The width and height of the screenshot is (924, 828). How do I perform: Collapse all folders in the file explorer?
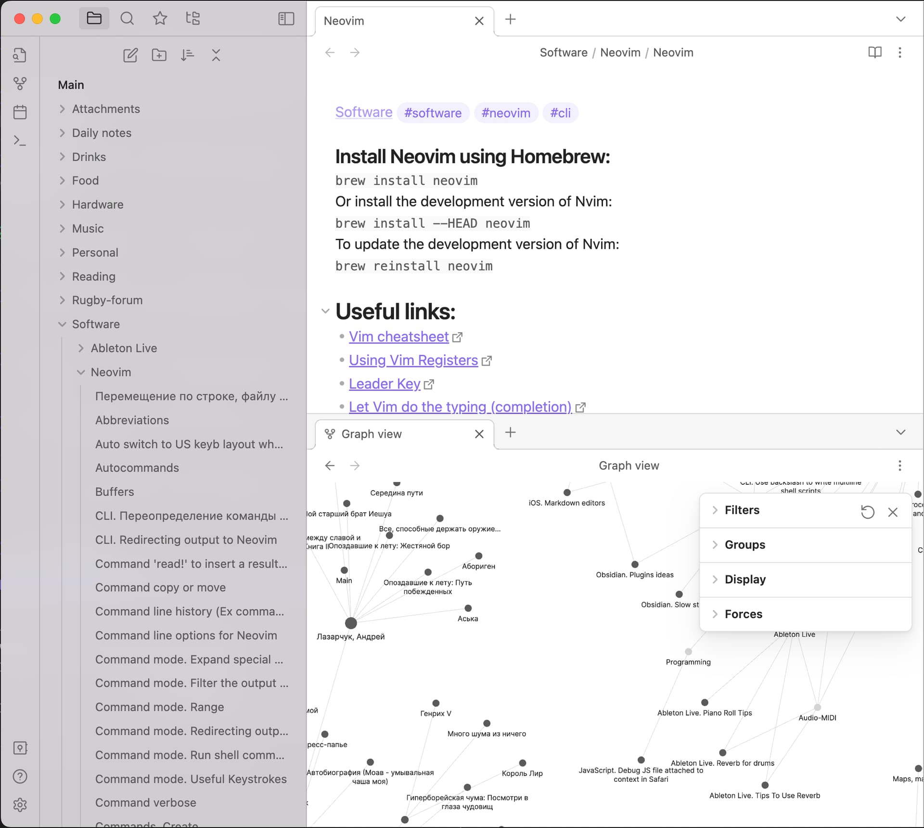[x=216, y=55]
